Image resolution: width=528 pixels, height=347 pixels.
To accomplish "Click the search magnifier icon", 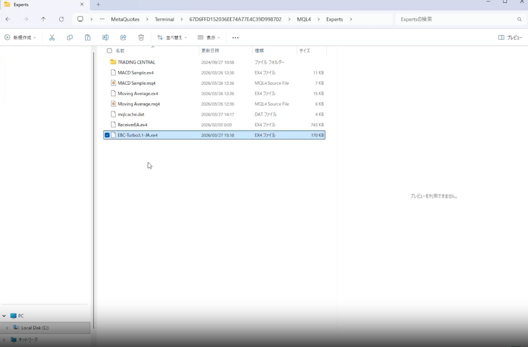I will 519,19.
